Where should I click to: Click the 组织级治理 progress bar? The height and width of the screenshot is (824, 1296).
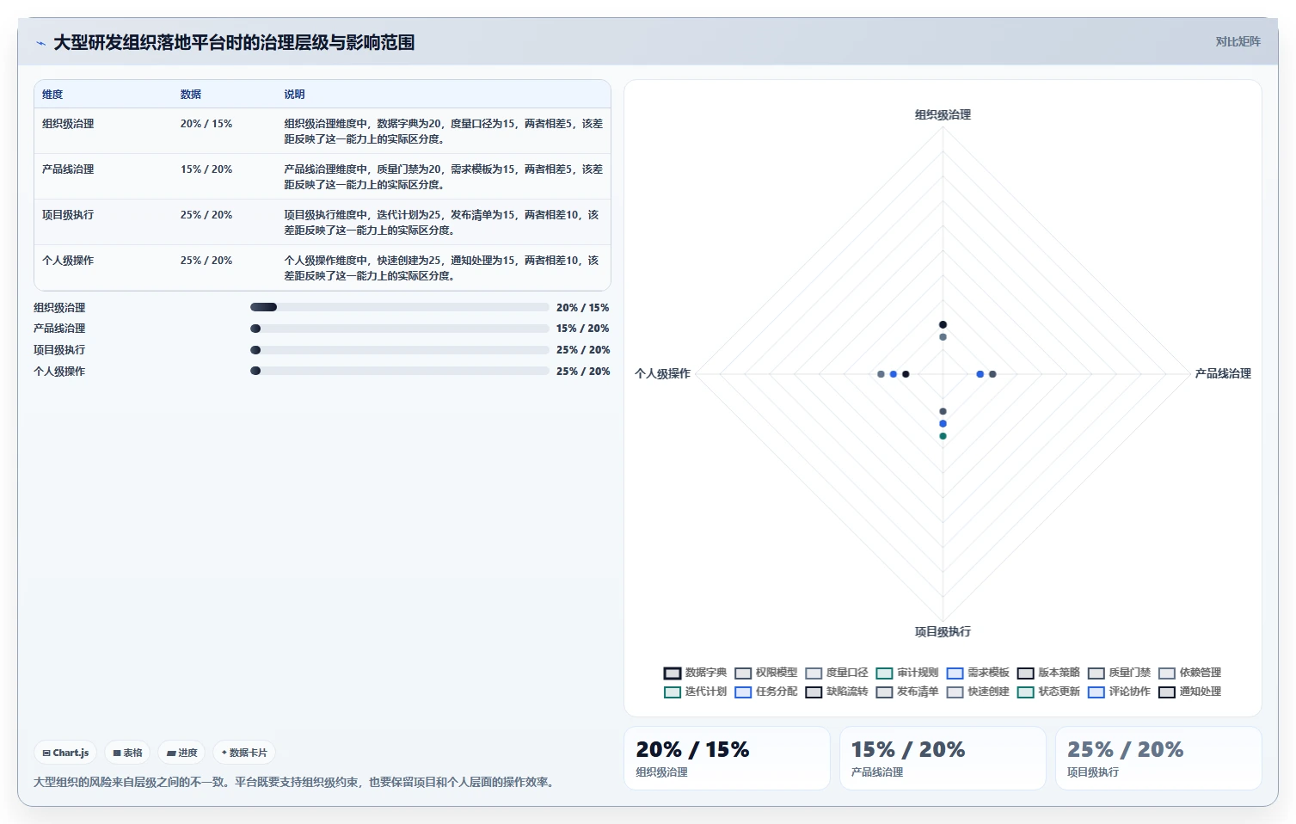pyautogui.click(x=399, y=307)
